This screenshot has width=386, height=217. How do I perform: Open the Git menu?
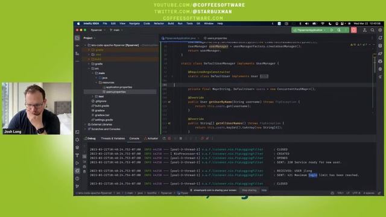(198, 24)
